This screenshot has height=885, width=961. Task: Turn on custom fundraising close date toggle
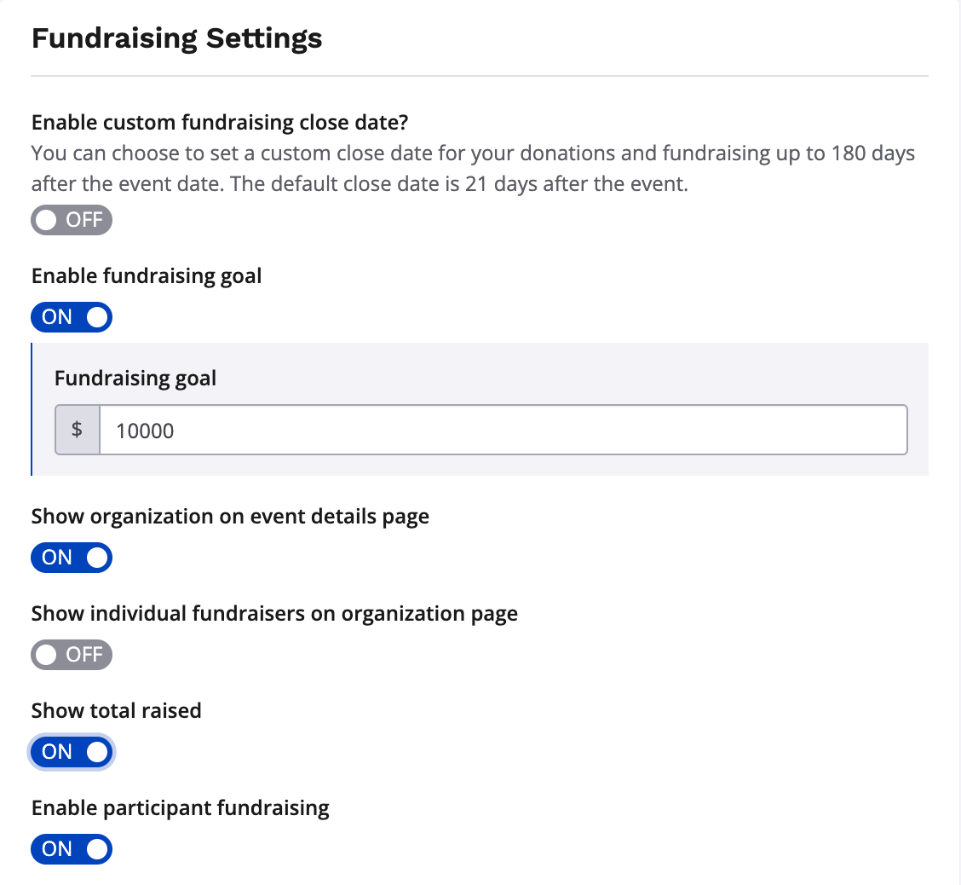point(72,220)
